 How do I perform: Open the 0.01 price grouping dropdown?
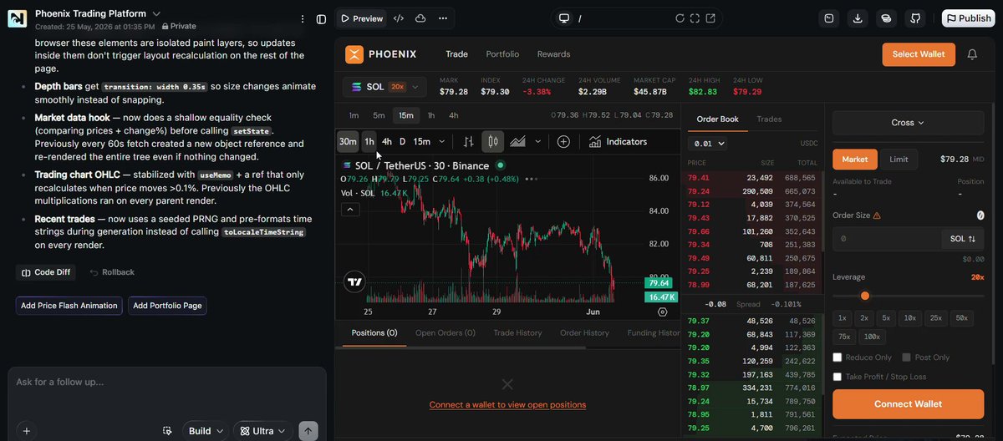[708, 144]
